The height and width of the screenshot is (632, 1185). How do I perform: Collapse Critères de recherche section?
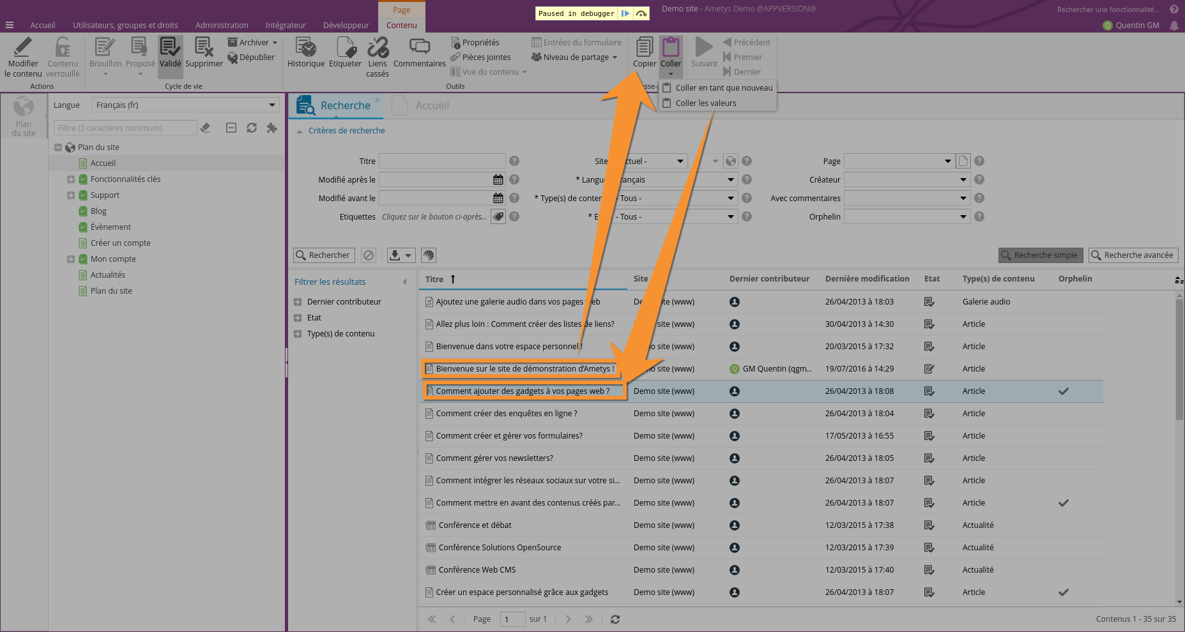click(300, 131)
